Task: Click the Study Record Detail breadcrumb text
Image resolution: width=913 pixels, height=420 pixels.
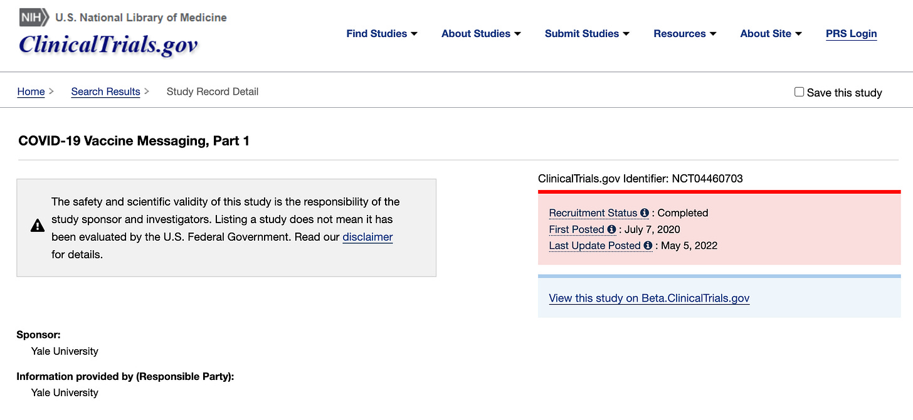Action: point(213,92)
